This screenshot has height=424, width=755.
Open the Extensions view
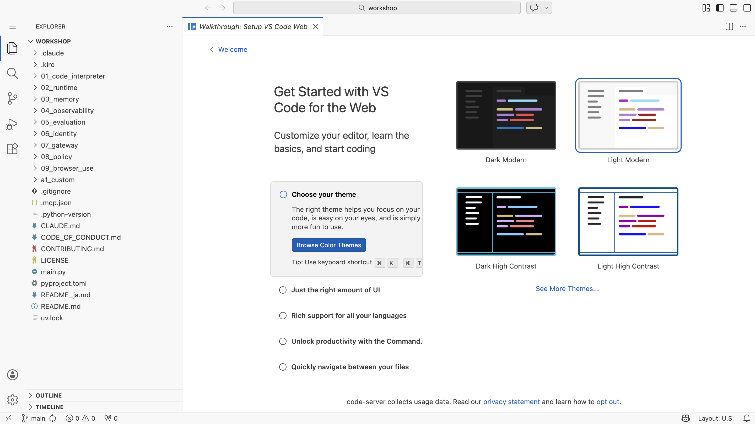(12, 149)
